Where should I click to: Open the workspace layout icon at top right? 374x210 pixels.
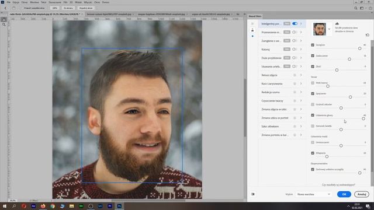[362, 8]
